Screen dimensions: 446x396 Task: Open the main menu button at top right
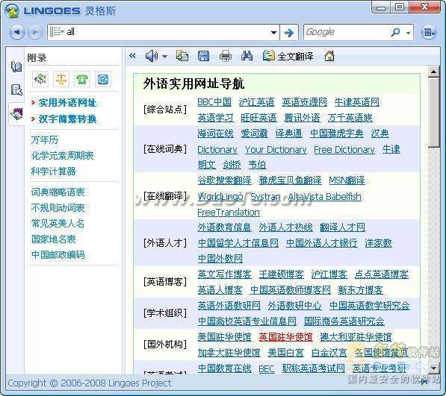point(429,32)
